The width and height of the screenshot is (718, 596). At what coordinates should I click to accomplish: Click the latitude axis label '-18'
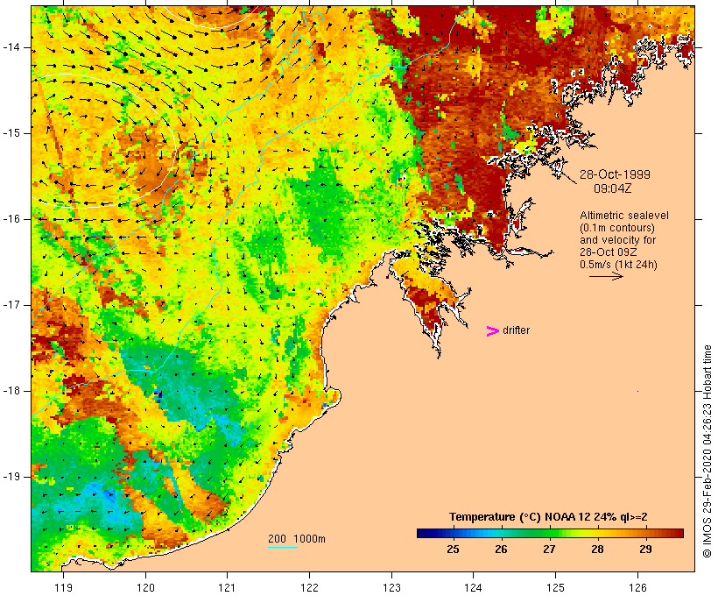(11, 391)
